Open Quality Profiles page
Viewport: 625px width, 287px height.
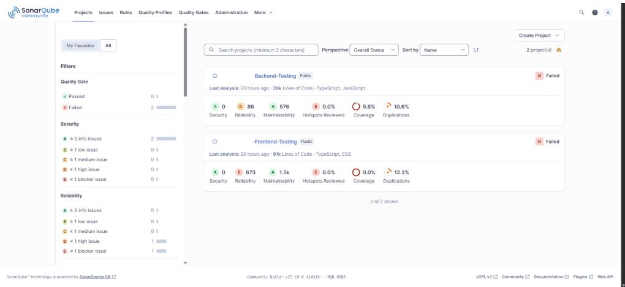pyautogui.click(x=156, y=12)
